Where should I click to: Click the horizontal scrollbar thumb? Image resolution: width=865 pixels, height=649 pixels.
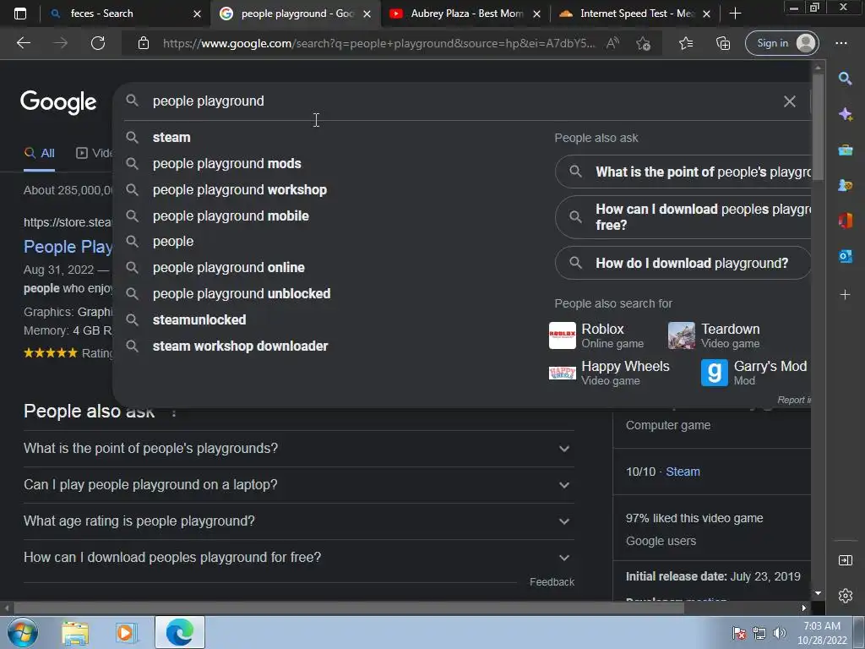[x=349, y=608]
